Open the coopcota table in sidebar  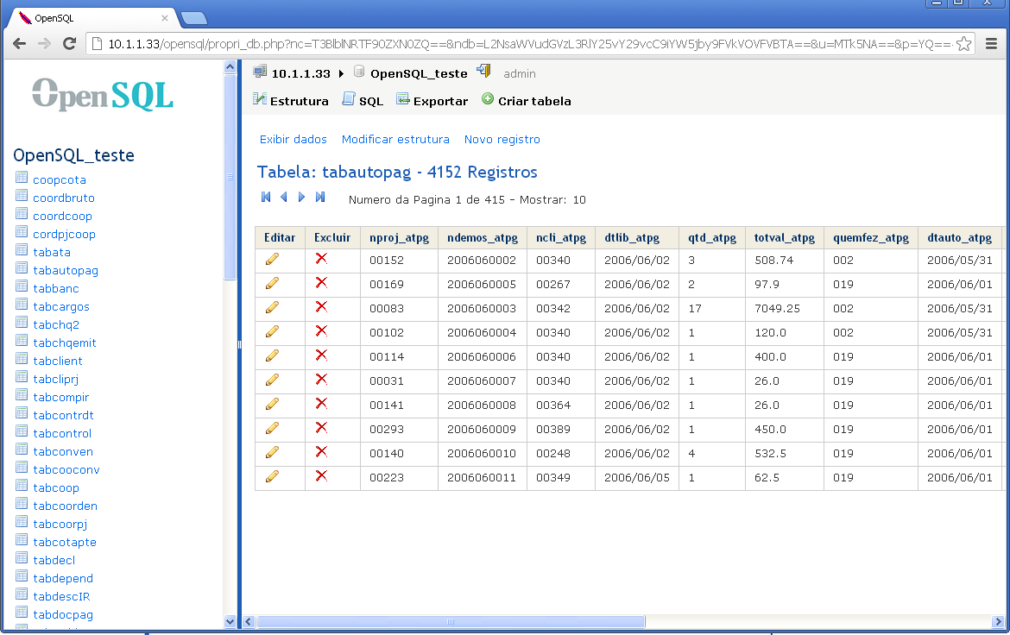coord(60,179)
